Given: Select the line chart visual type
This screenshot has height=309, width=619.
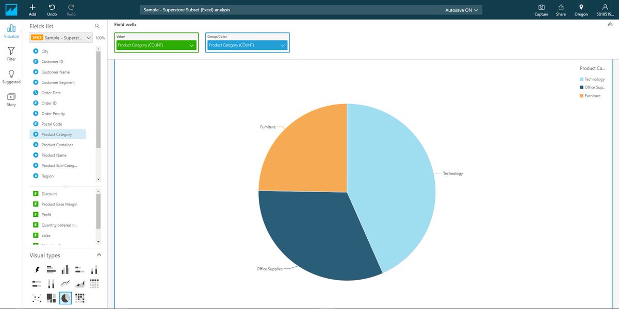Looking at the screenshot, I should 65,283.
